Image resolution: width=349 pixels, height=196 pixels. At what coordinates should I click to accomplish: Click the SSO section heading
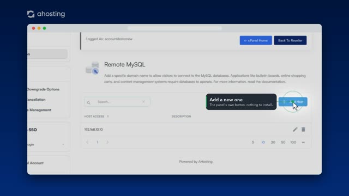click(32, 130)
